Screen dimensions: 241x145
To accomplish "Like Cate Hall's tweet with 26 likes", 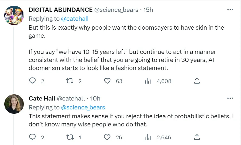I will click(x=108, y=137).
